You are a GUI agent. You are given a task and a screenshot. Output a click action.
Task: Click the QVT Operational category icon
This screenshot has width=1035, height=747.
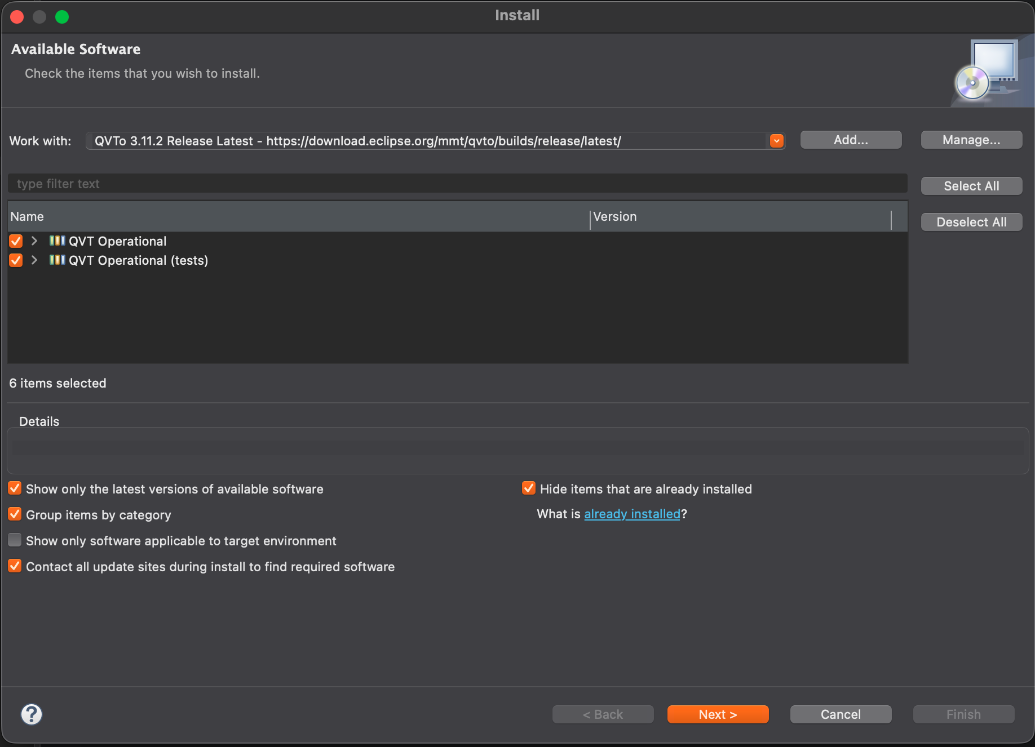57,241
